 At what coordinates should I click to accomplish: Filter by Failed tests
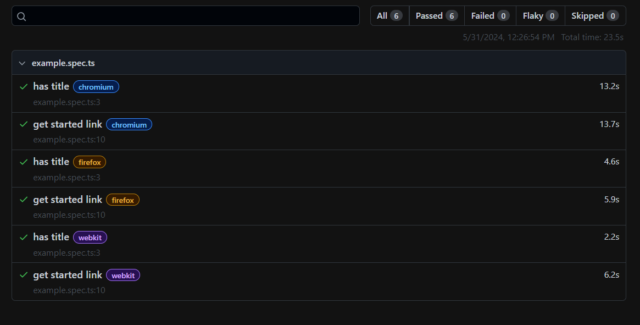click(489, 16)
